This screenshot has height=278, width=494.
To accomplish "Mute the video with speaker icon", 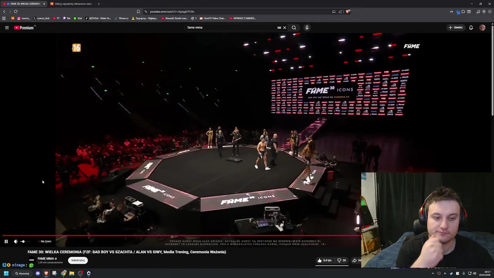I will (16, 241).
